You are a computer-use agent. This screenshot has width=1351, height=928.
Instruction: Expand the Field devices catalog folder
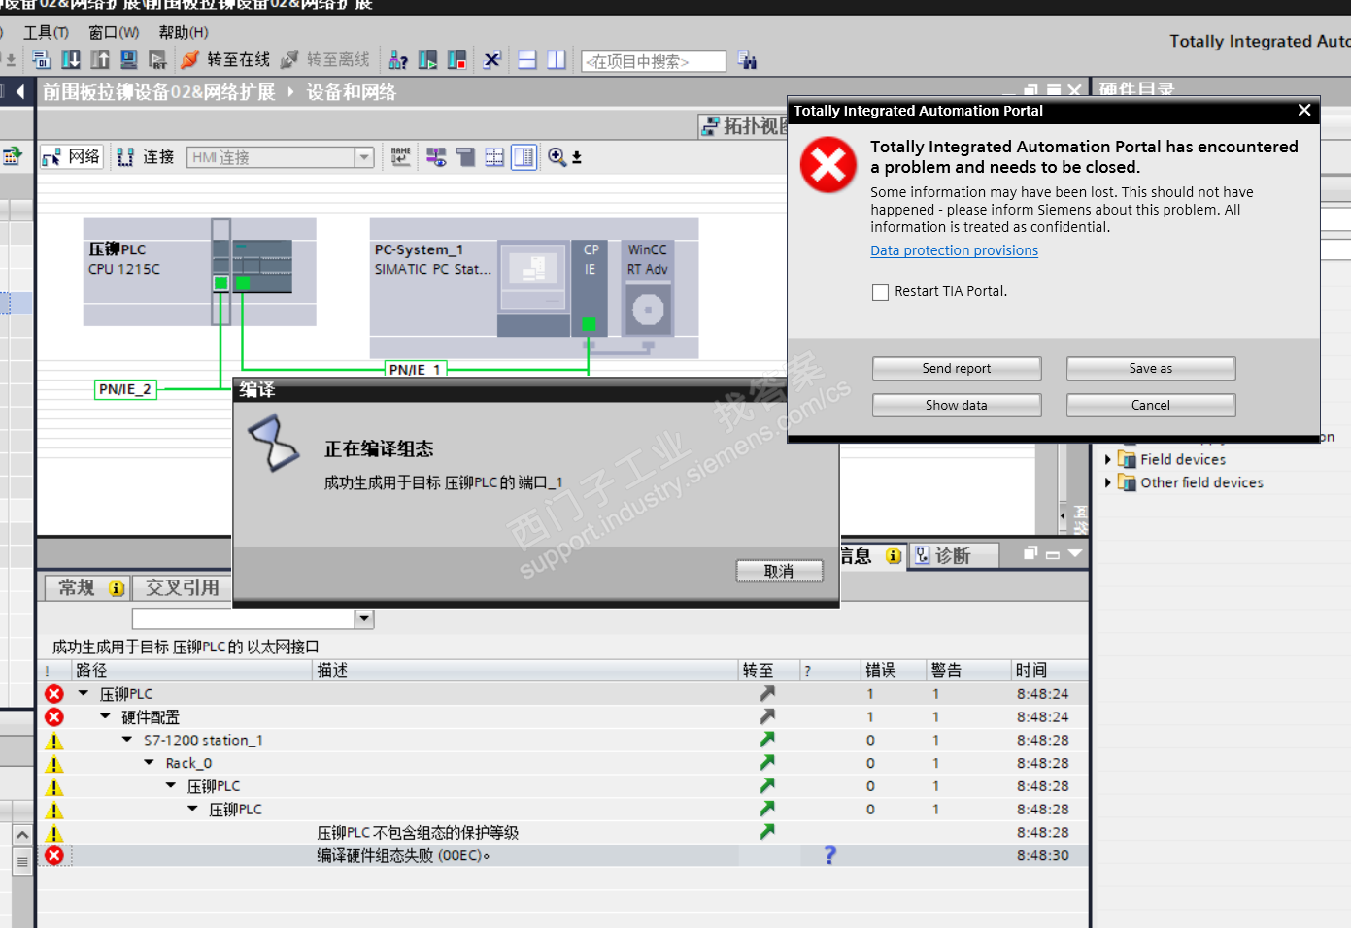pyautogui.click(x=1108, y=459)
